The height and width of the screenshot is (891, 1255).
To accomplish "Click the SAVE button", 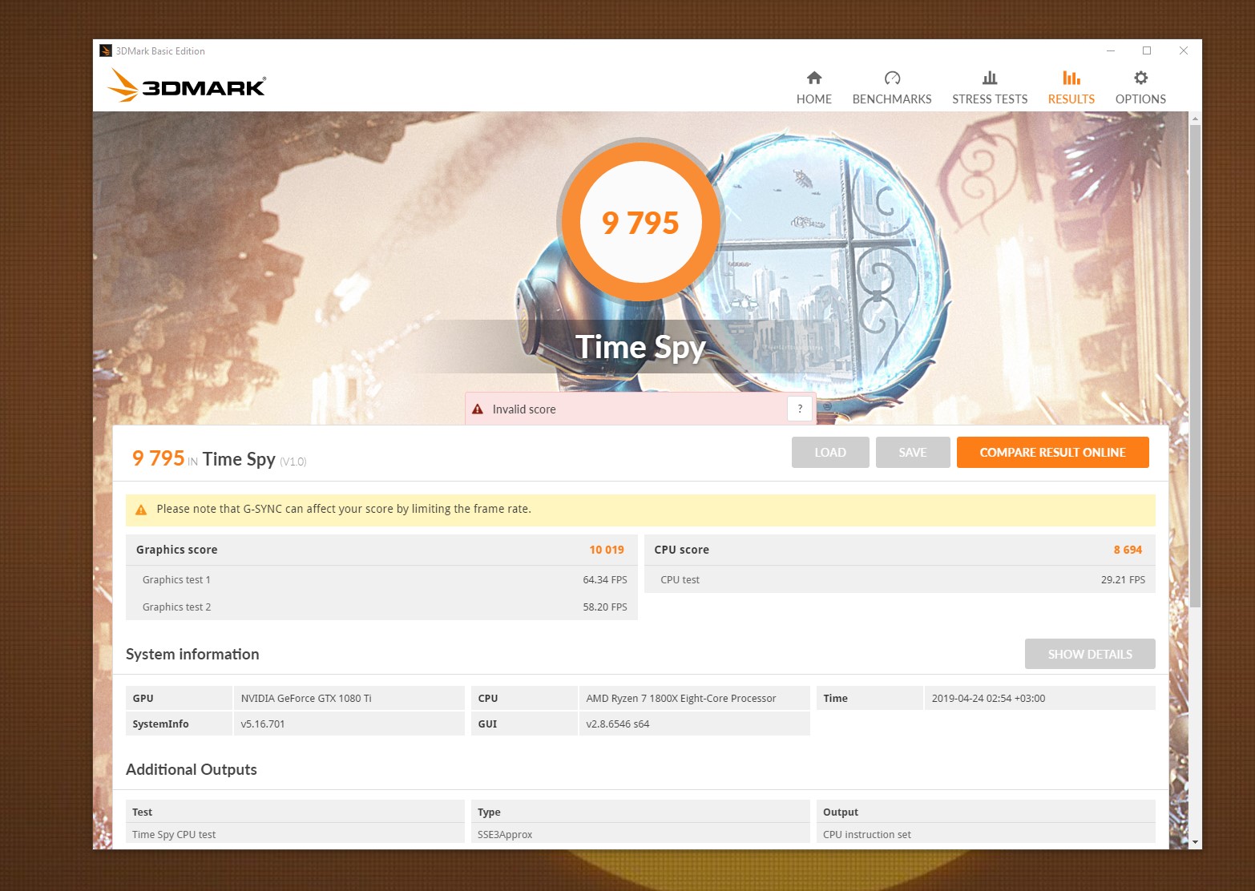I will [x=913, y=452].
